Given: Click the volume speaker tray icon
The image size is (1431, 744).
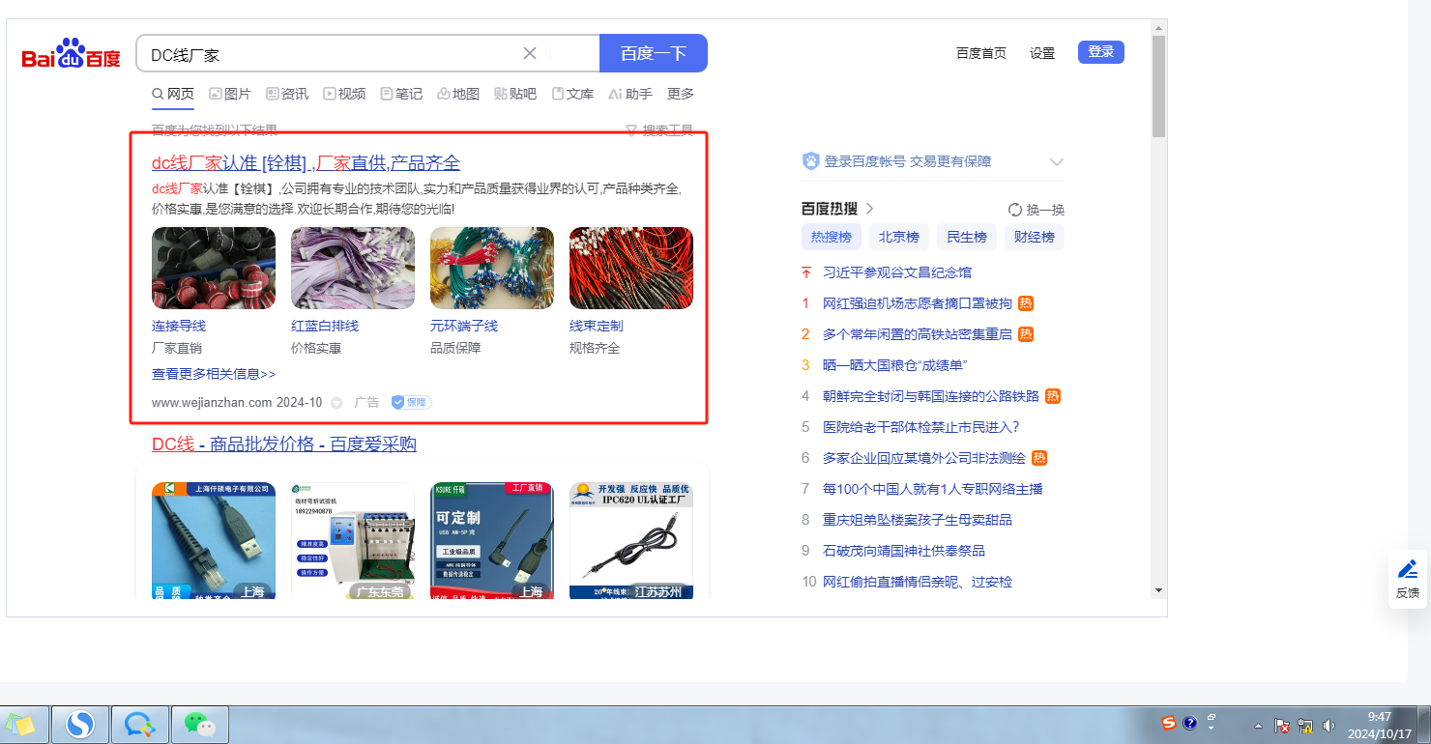Looking at the screenshot, I should [x=1329, y=725].
